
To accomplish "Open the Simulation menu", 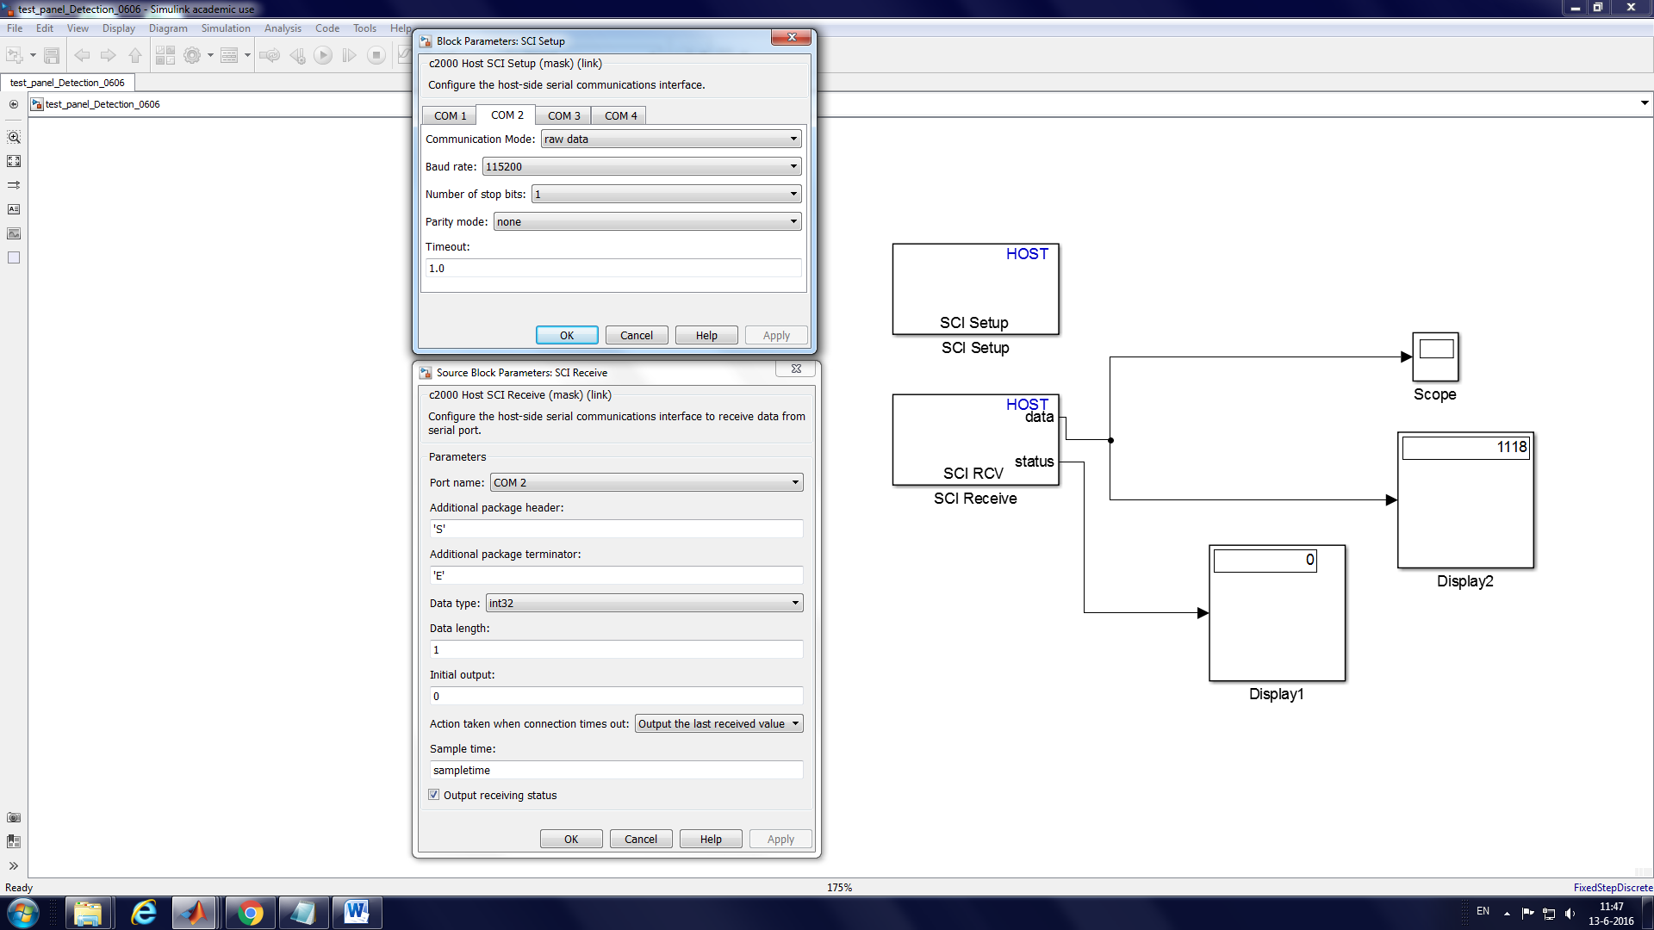I will tap(226, 28).
